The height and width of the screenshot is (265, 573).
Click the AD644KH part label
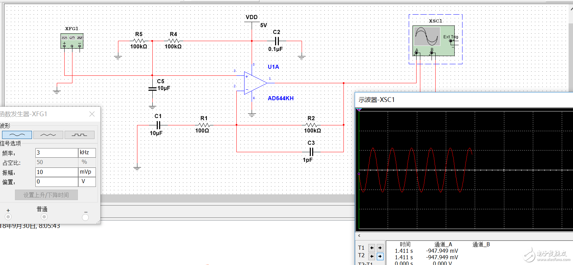281,98
